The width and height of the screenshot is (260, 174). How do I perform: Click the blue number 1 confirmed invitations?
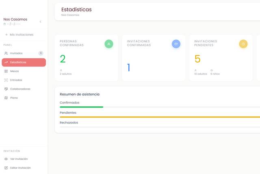point(129,68)
